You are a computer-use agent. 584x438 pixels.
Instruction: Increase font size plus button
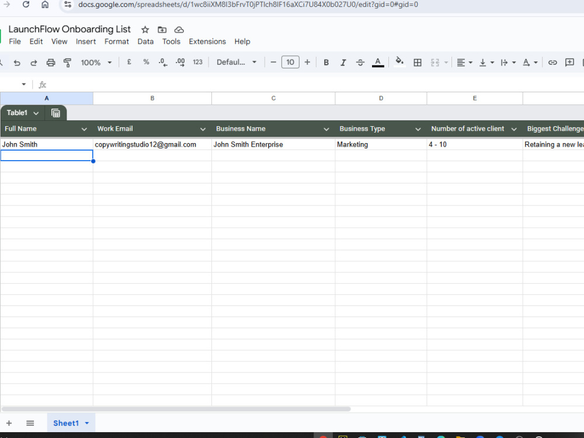click(307, 62)
